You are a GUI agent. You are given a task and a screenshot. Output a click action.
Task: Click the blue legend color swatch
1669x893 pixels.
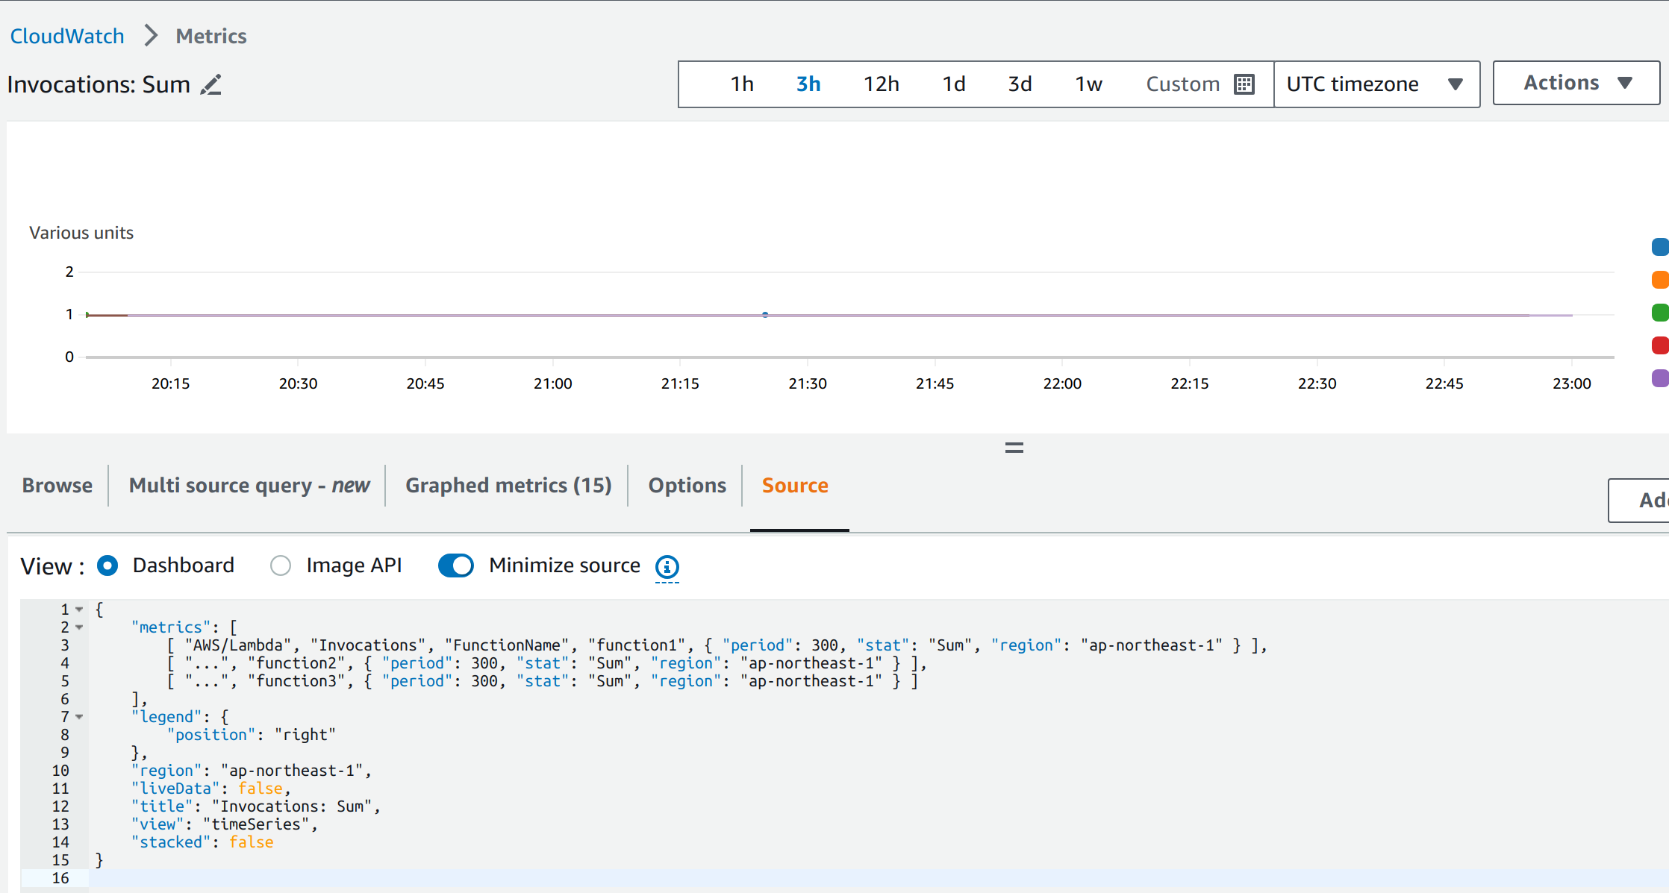(x=1660, y=247)
